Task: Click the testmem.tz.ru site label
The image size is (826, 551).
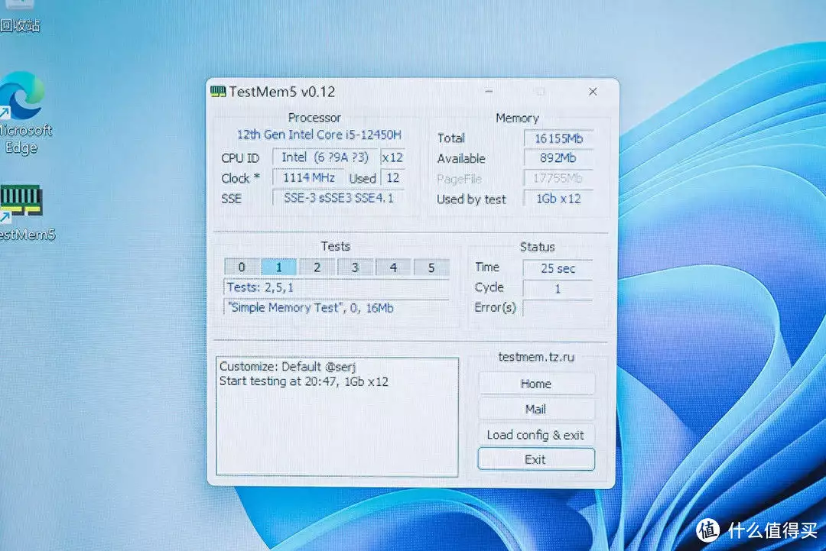Action: pos(536,357)
